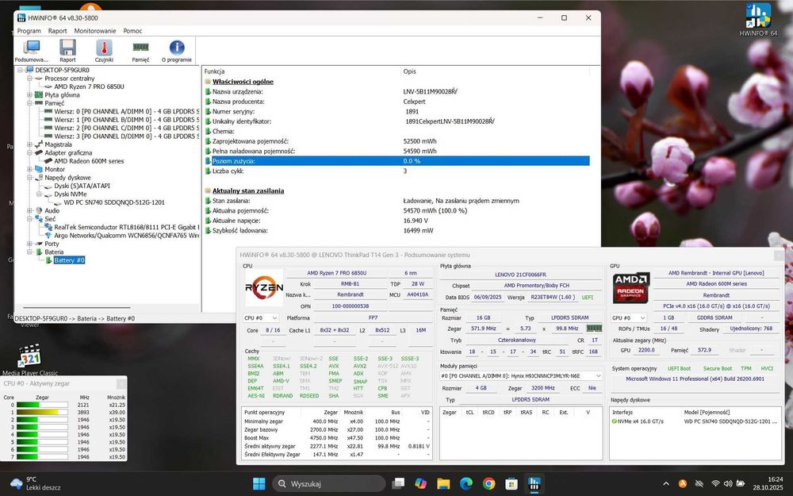Close the CPU #0 Aktywny zegar window
Screen dimensions: 793x496
[x=121, y=383]
